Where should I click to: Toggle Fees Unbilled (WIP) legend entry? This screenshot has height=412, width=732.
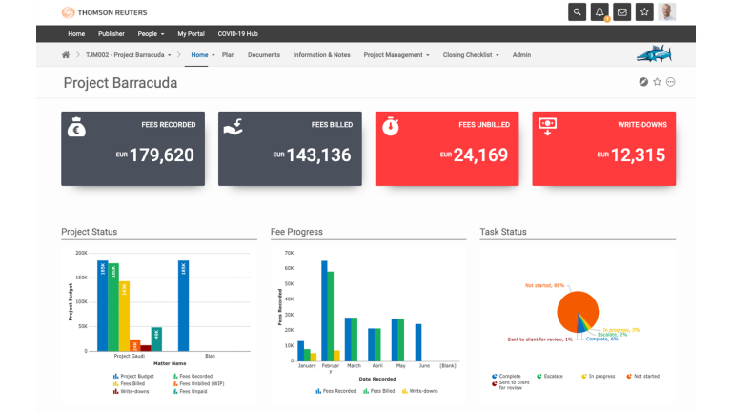198,383
